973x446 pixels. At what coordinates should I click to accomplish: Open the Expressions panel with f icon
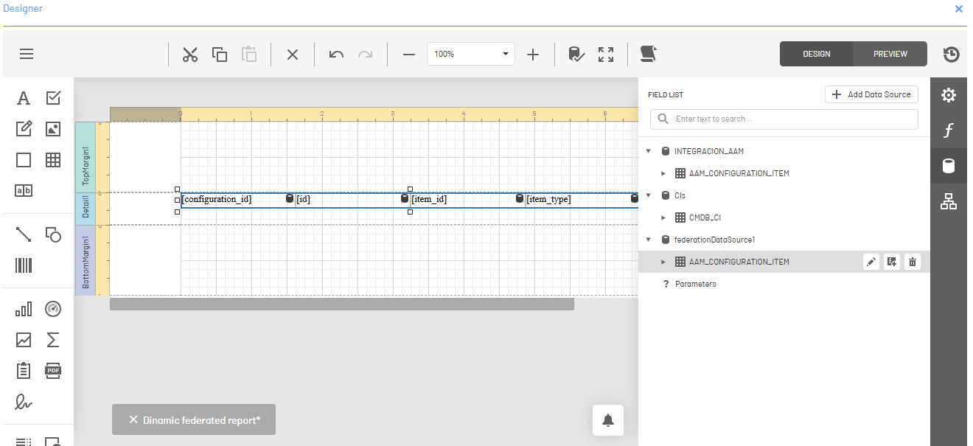tap(949, 130)
